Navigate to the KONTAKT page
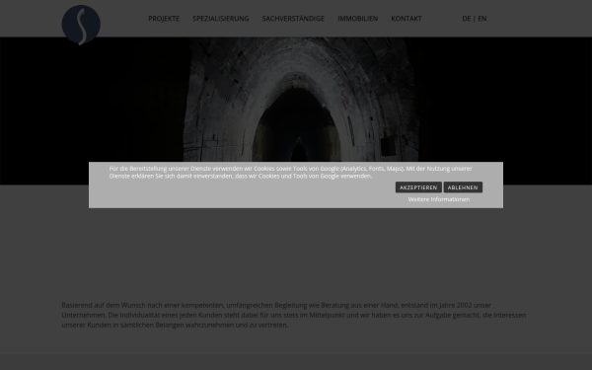This screenshot has height=370, width=592. [x=407, y=19]
